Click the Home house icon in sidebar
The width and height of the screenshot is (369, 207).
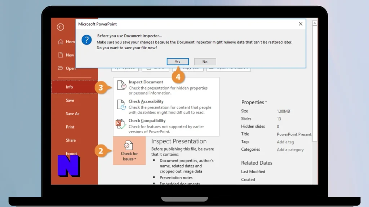61,42
